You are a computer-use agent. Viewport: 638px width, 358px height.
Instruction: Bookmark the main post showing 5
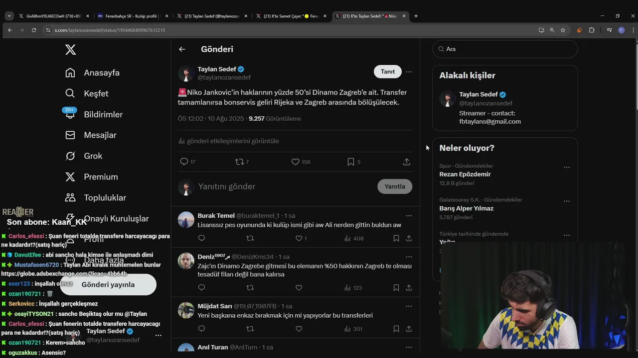[351, 162]
